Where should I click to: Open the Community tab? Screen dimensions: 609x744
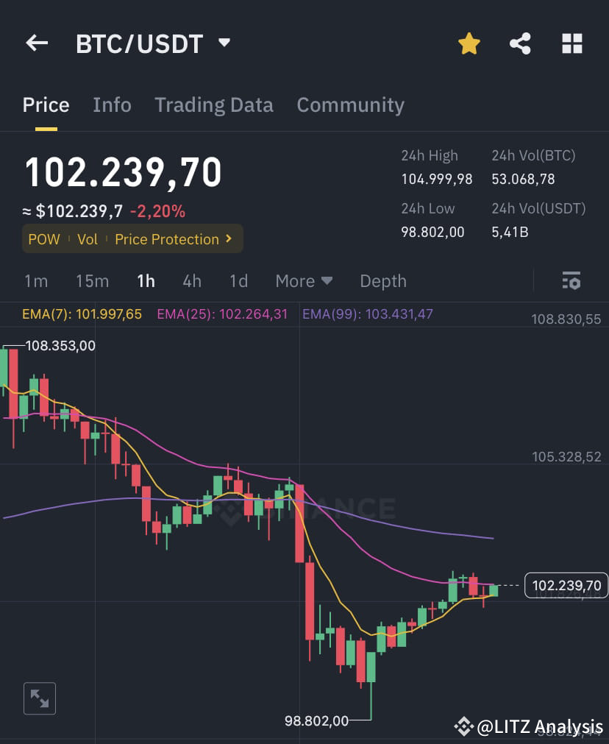click(350, 105)
